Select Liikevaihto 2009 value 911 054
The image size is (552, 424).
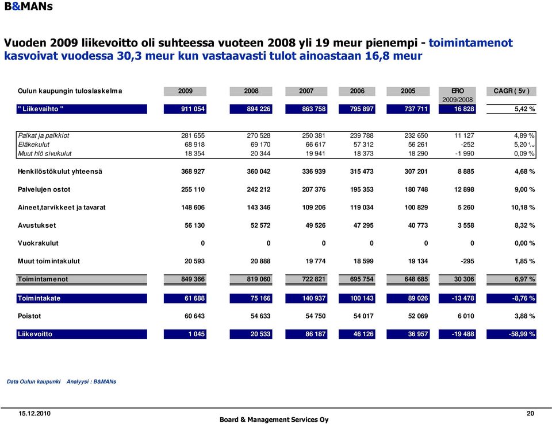185,109
